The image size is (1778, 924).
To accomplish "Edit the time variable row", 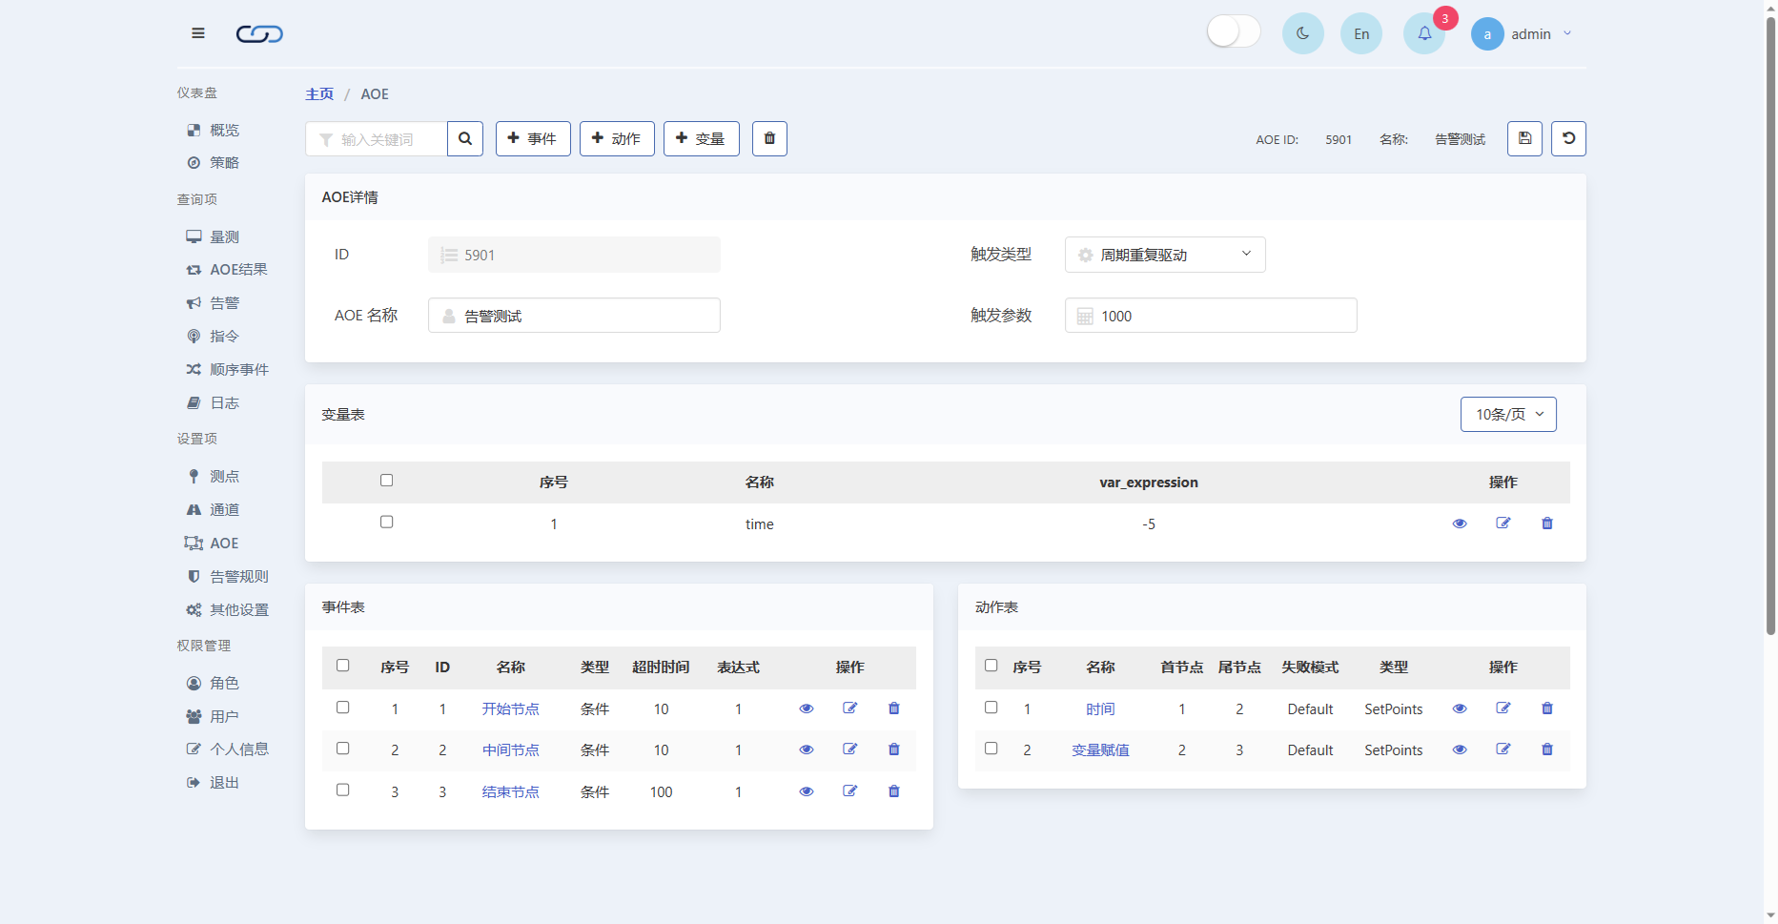I will pyautogui.click(x=1503, y=524).
